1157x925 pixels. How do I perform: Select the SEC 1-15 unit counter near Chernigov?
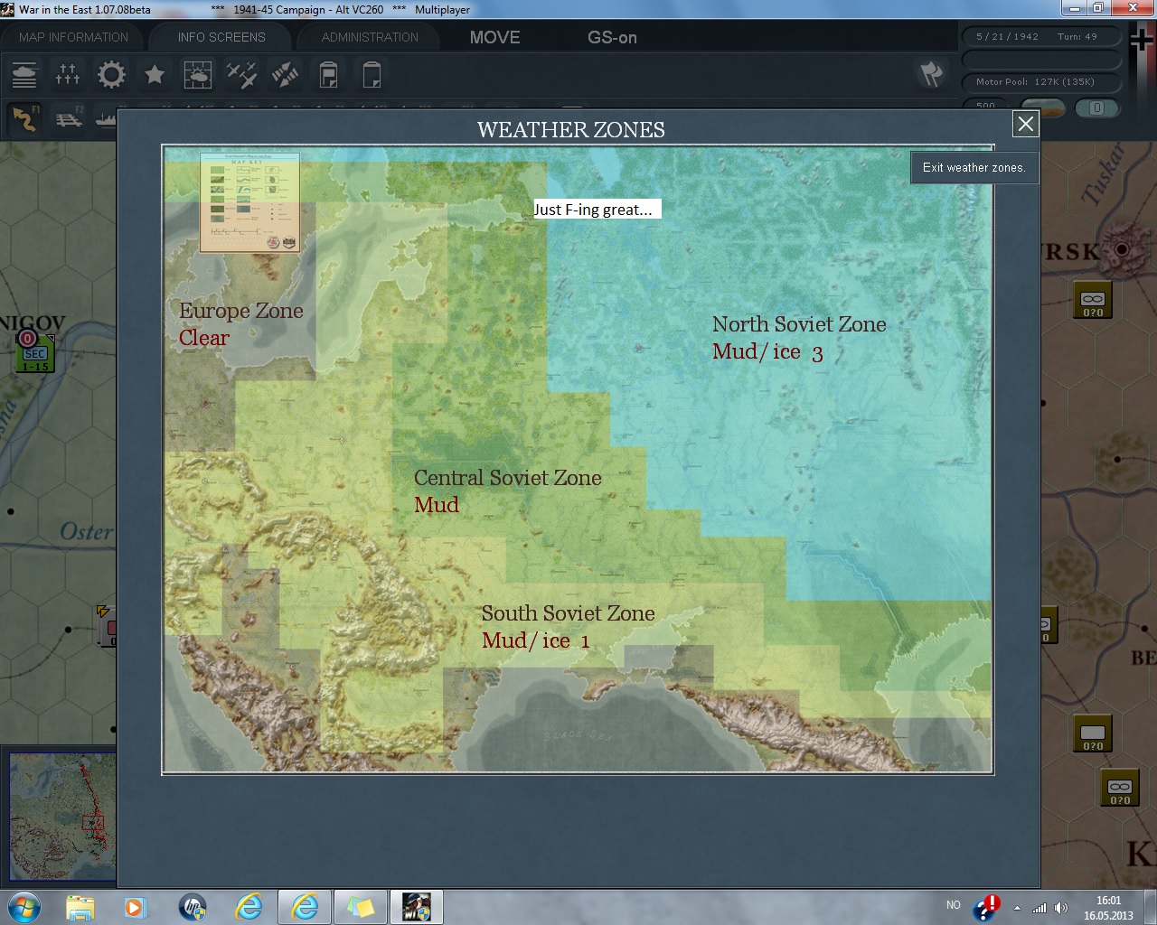click(x=35, y=352)
